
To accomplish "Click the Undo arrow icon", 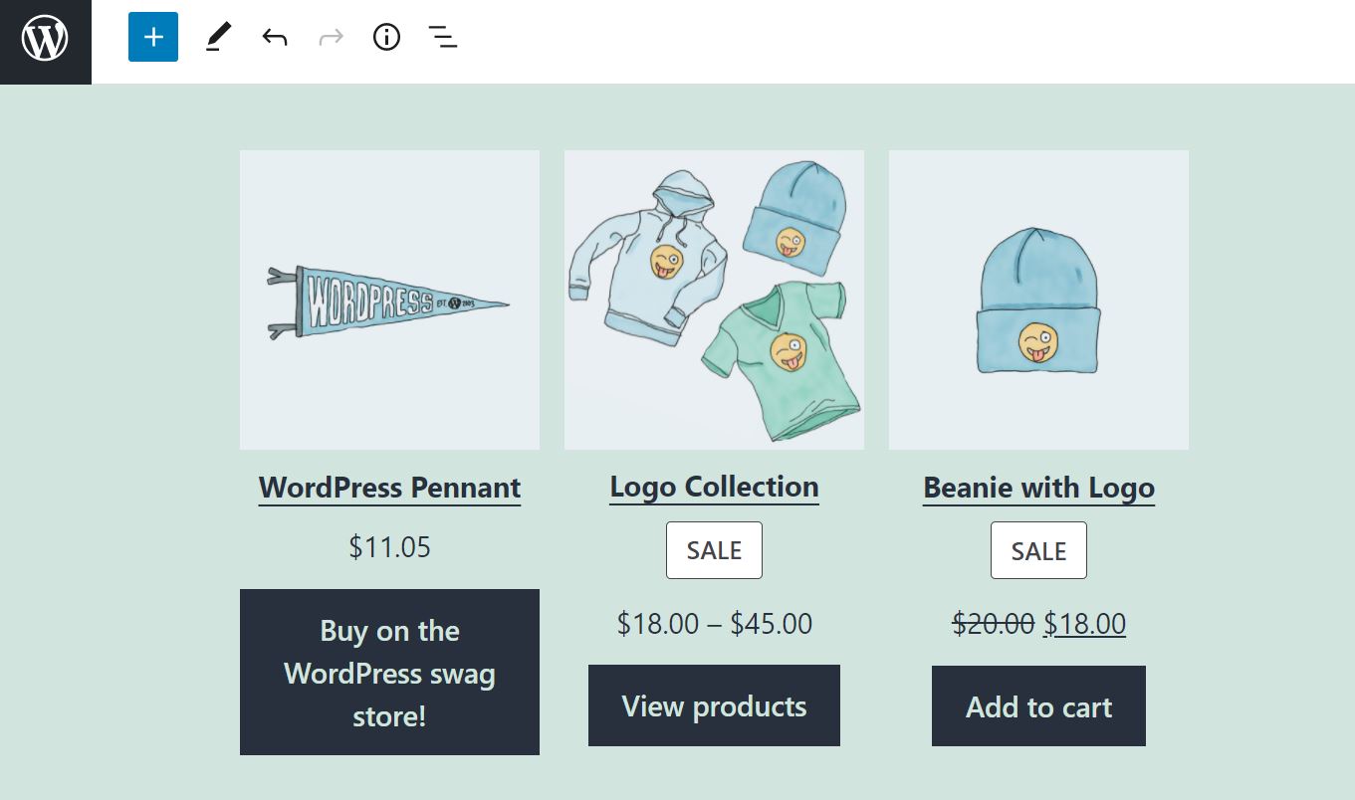I will (x=275, y=37).
